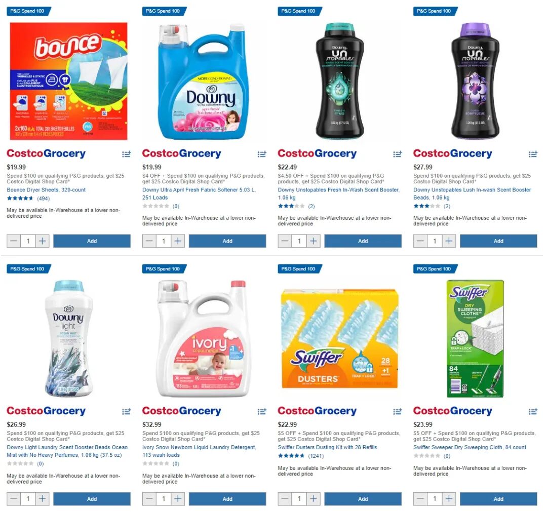Image resolution: width=547 pixels, height=512 pixels.
Task: Open Downy Light bottle product image
Action: [x=69, y=338]
